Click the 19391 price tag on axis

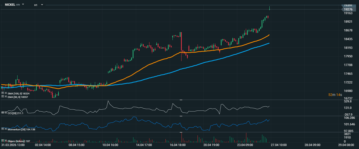pos(348,5)
